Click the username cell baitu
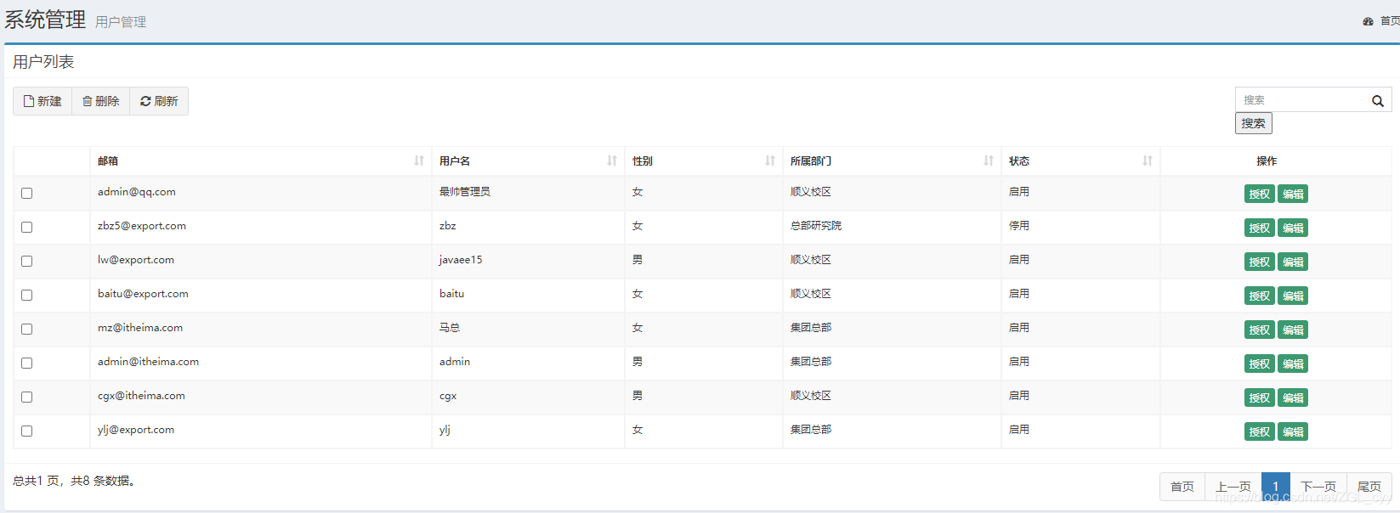This screenshot has width=1400, height=513. point(452,294)
